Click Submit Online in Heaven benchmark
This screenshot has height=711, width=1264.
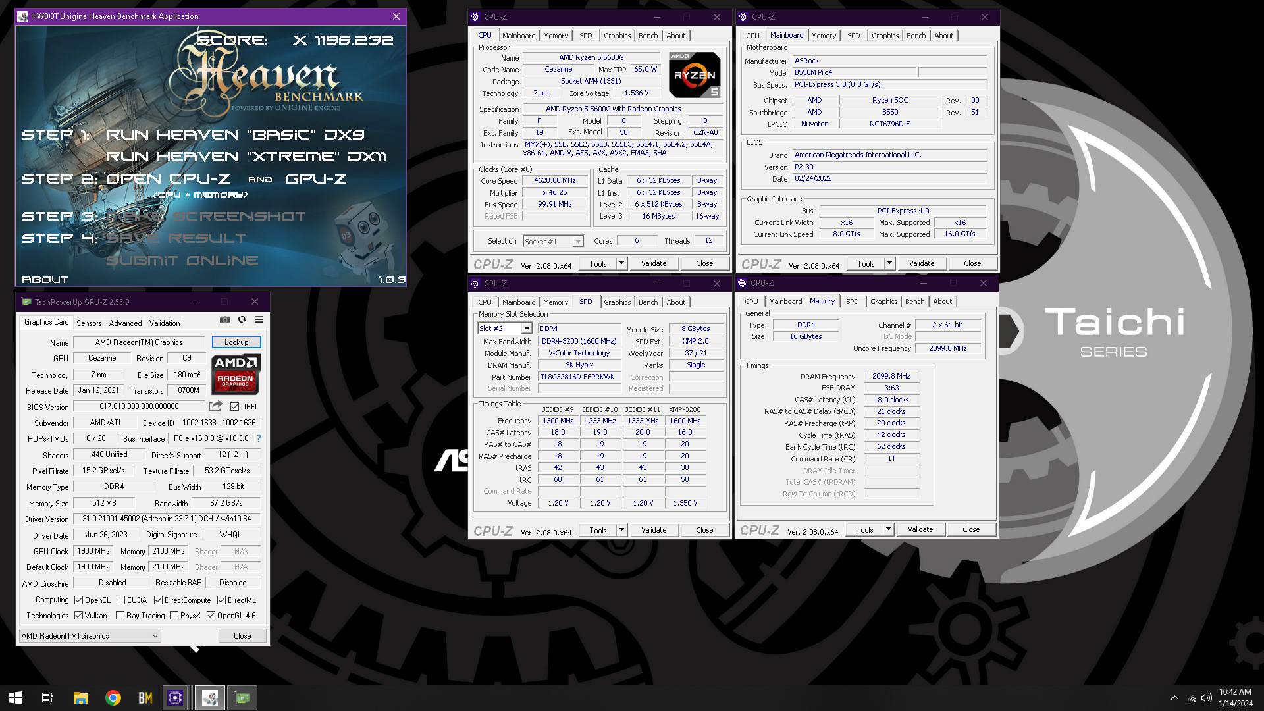click(x=182, y=261)
